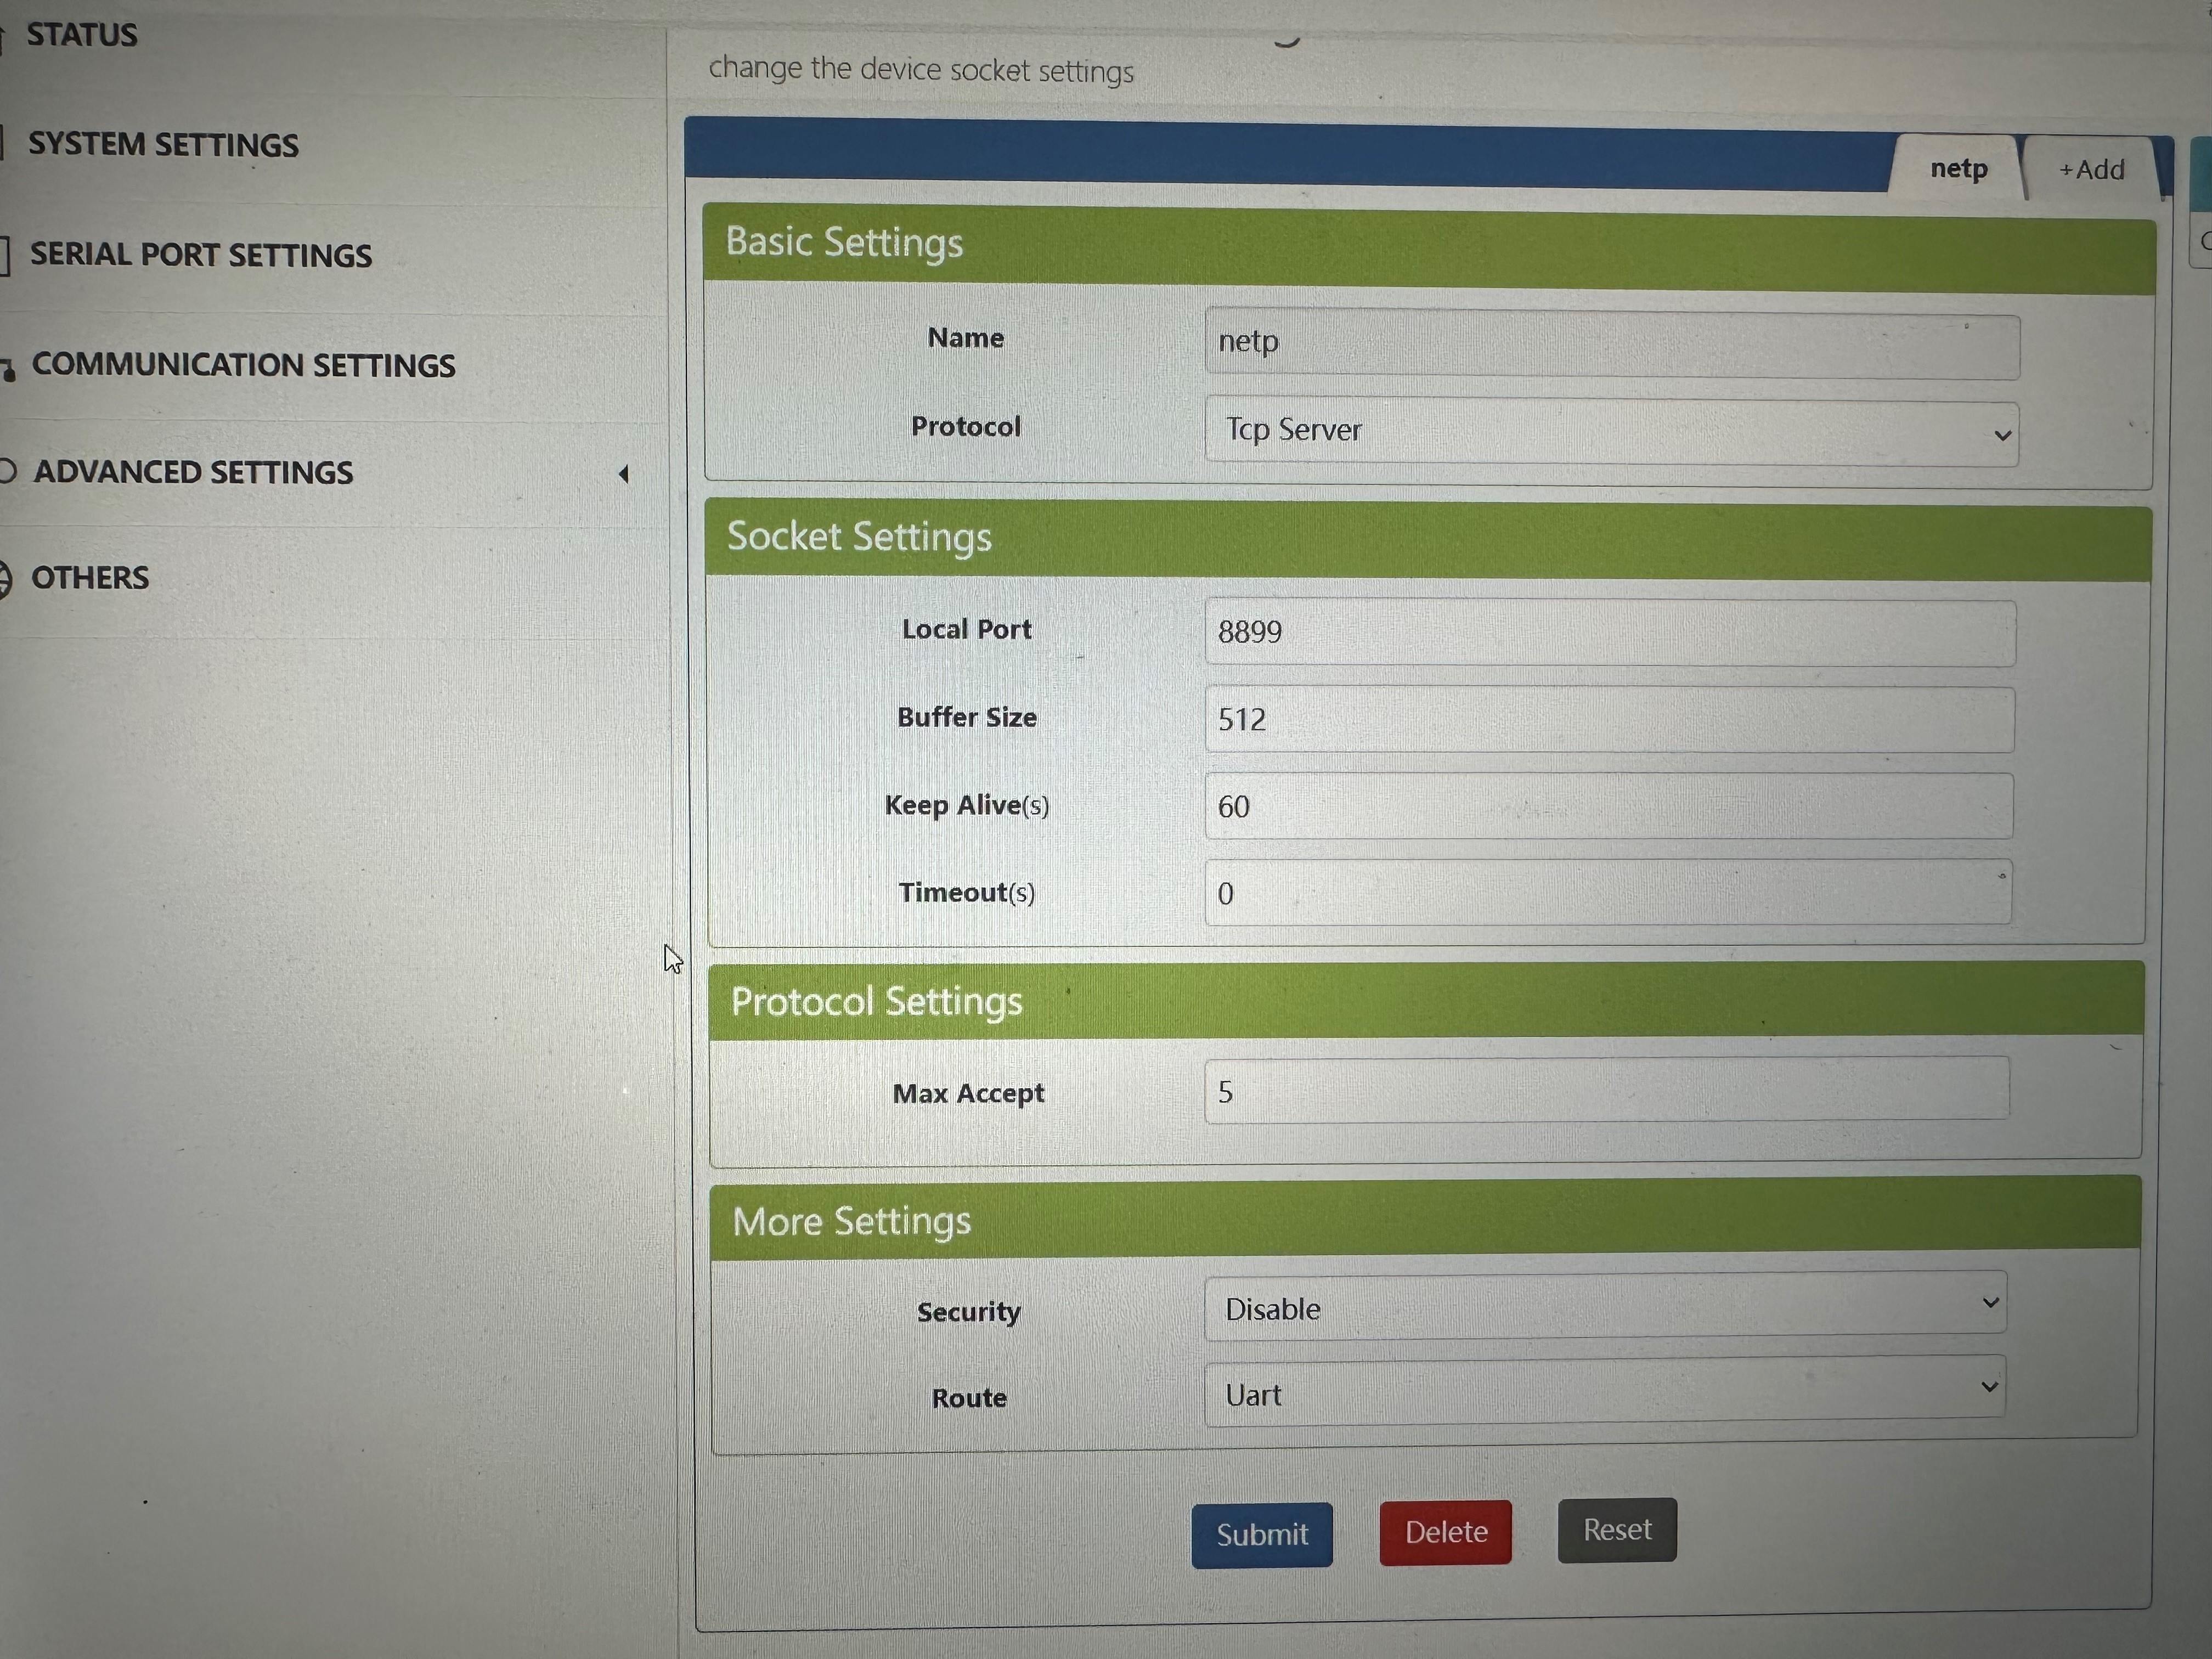Open System Settings menu item
Screen dimensions: 2212x1659
[163, 145]
